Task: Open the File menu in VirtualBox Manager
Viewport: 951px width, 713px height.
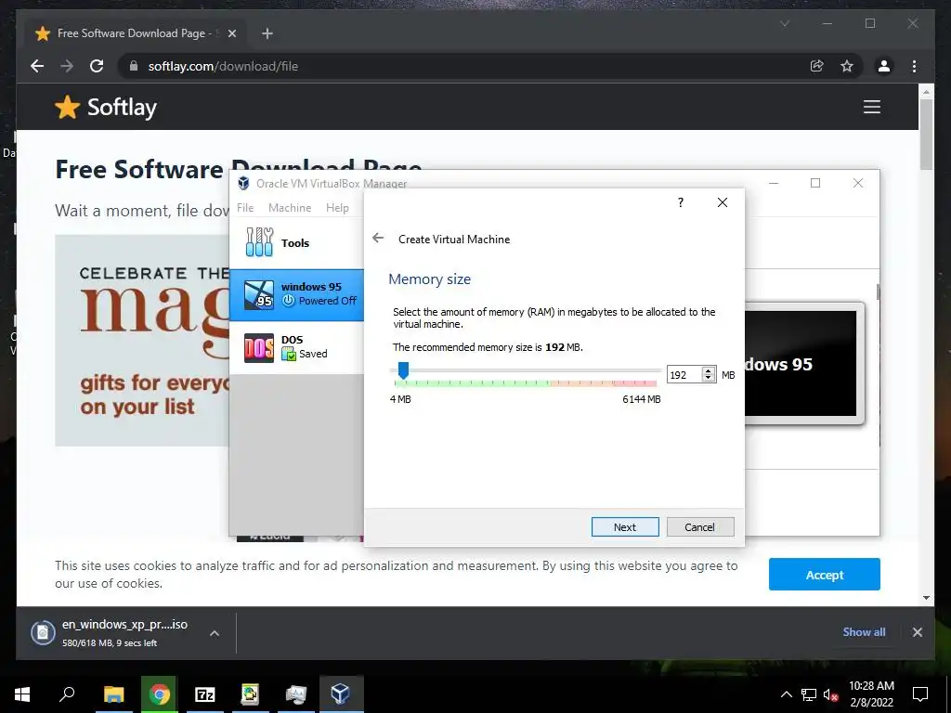Action: [245, 207]
